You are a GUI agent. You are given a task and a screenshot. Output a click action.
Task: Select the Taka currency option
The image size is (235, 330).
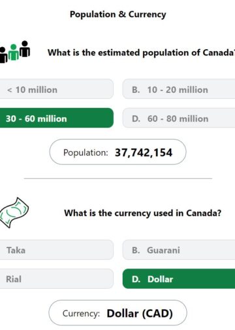pos(57,250)
